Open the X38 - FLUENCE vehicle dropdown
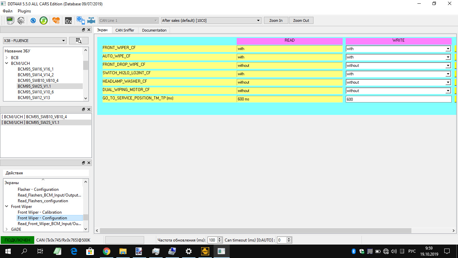This screenshot has height=258, width=458. (35, 41)
